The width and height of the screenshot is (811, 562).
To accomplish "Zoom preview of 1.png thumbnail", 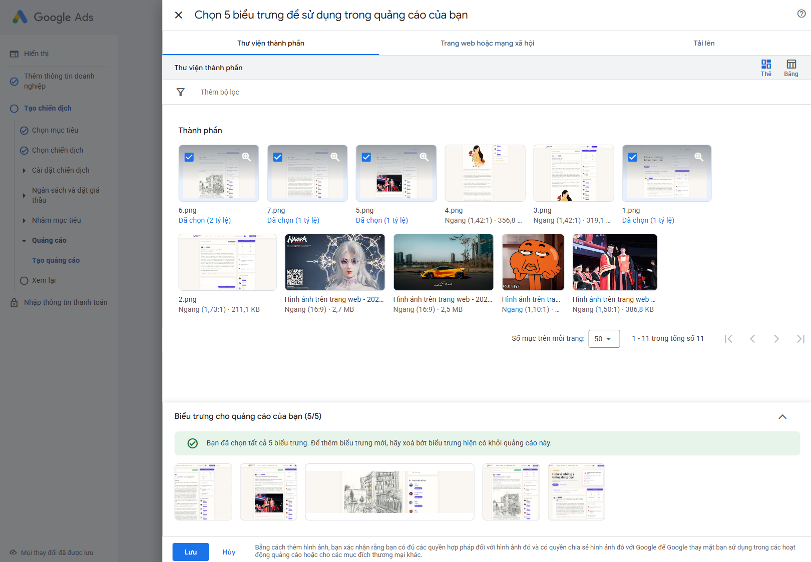I will (x=699, y=157).
